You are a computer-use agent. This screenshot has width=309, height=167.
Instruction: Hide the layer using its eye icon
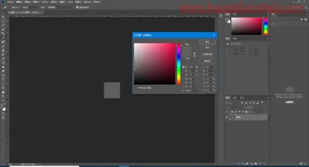pyautogui.click(x=227, y=117)
